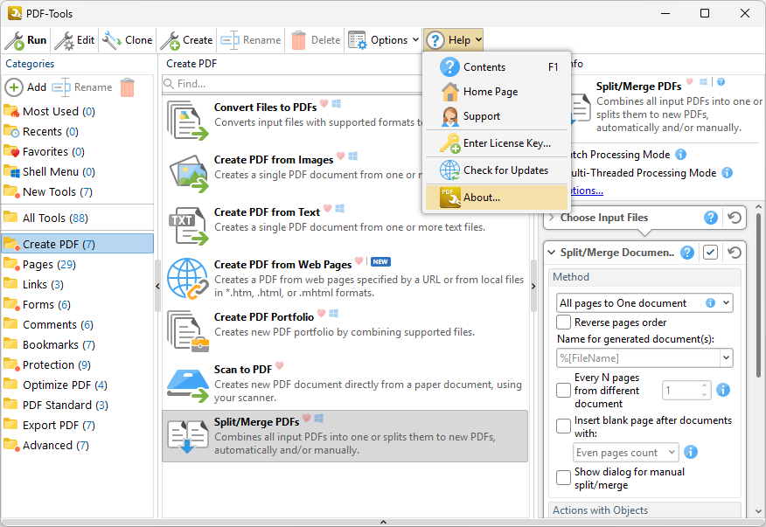Screen dimensions: 766x527
Task: Enable Every N pages from different document
Action: tap(563, 391)
